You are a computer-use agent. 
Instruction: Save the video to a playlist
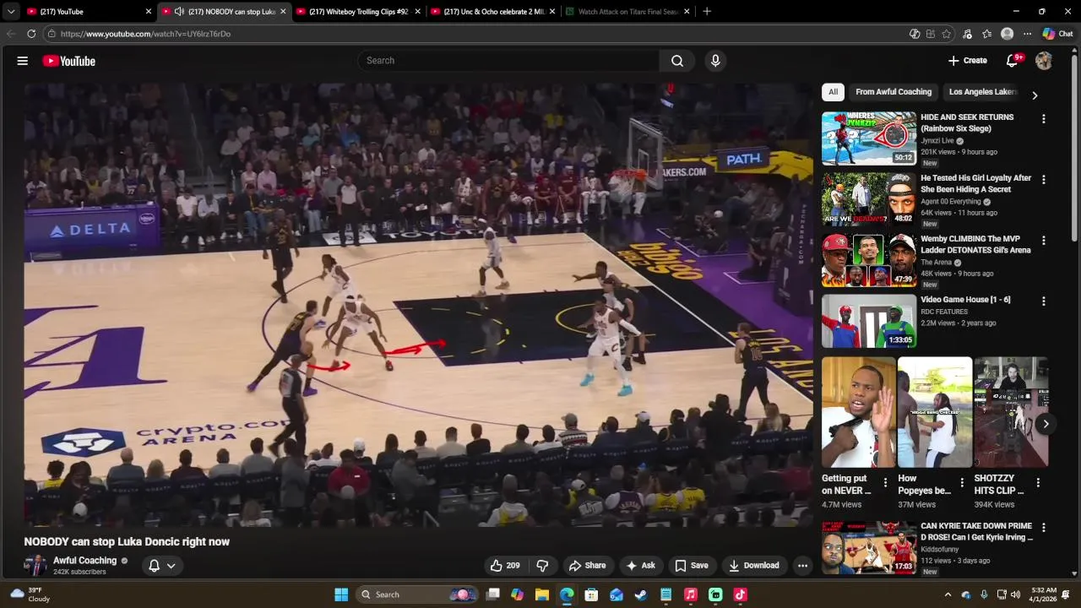pos(691,566)
